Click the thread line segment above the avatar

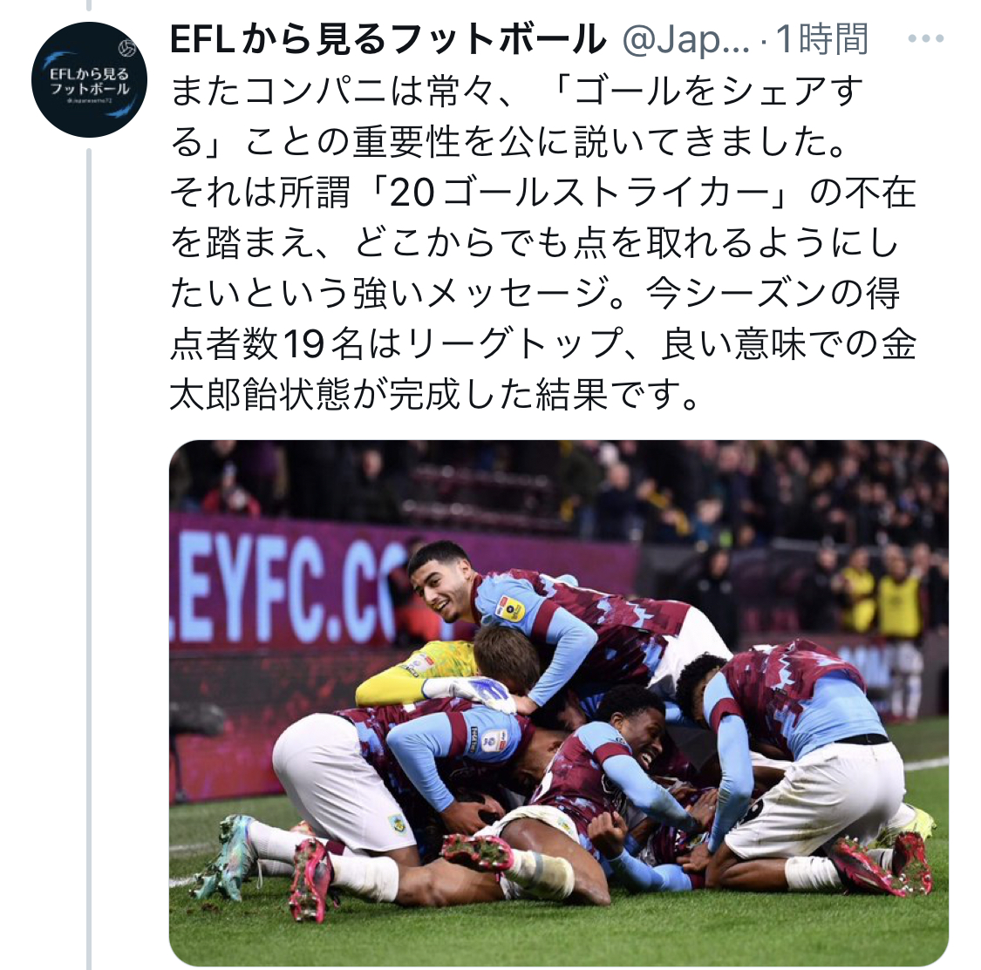(89, 5)
